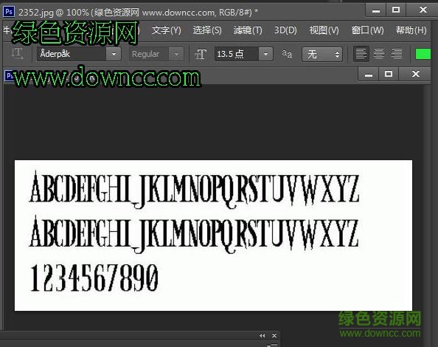Maximize the Photoshop application window

click(396, 10)
